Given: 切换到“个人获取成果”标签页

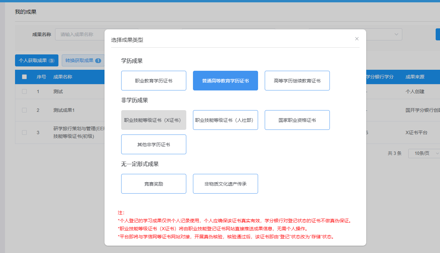Looking at the screenshot, I should [x=36, y=60].
